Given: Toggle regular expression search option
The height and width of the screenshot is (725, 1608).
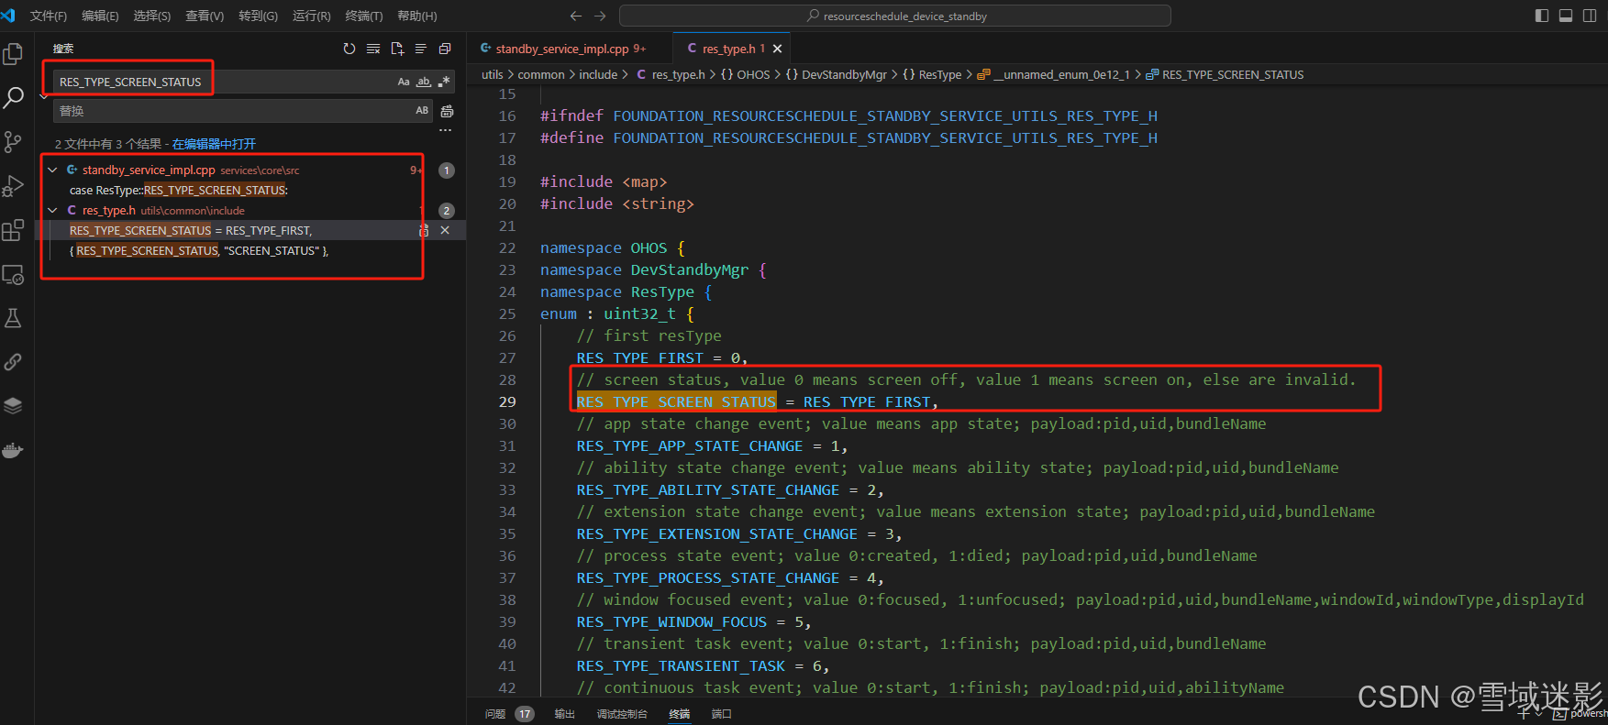Looking at the screenshot, I should coord(444,82).
